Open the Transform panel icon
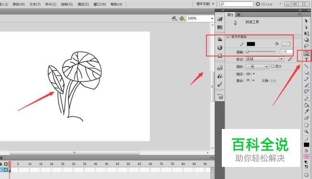This screenshot has width=312, height=179. pos(220,56)
